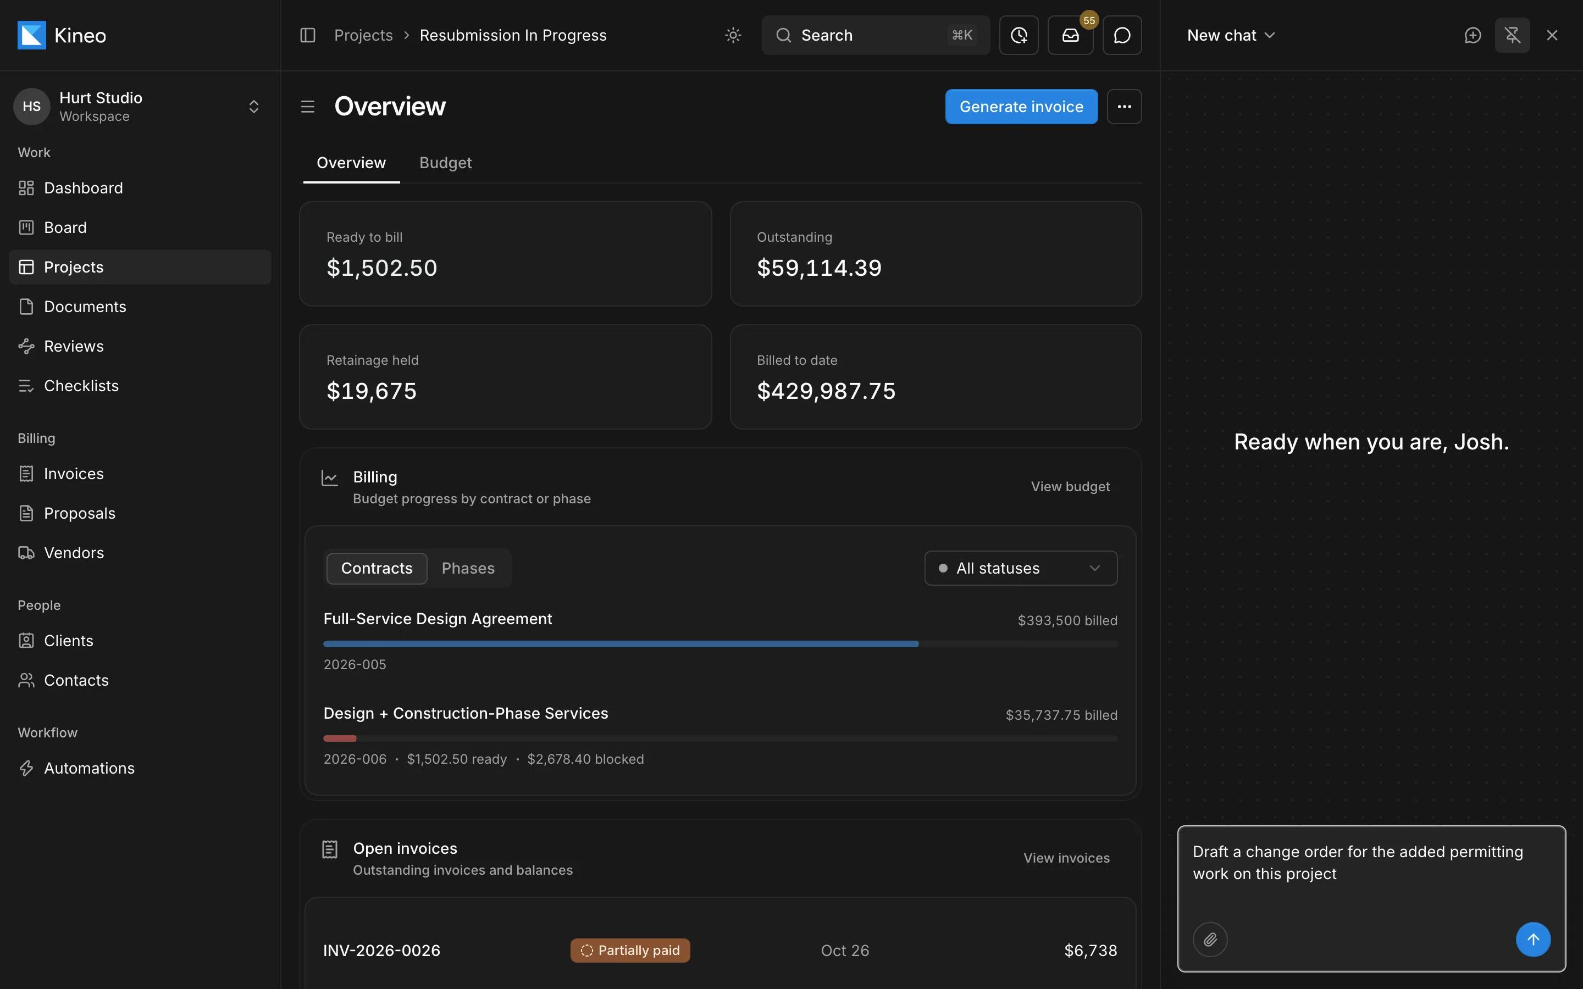Click the attachment paperclip icon
Screen dimensions: 1583x989
tap(1210, 940)
